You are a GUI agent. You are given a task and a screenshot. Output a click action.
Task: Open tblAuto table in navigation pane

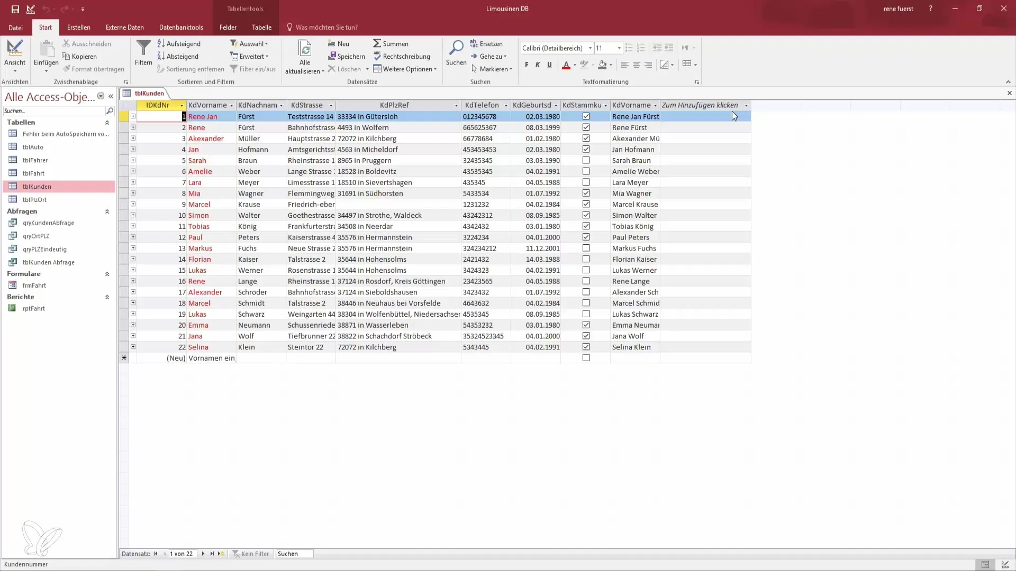coord(33,147)
